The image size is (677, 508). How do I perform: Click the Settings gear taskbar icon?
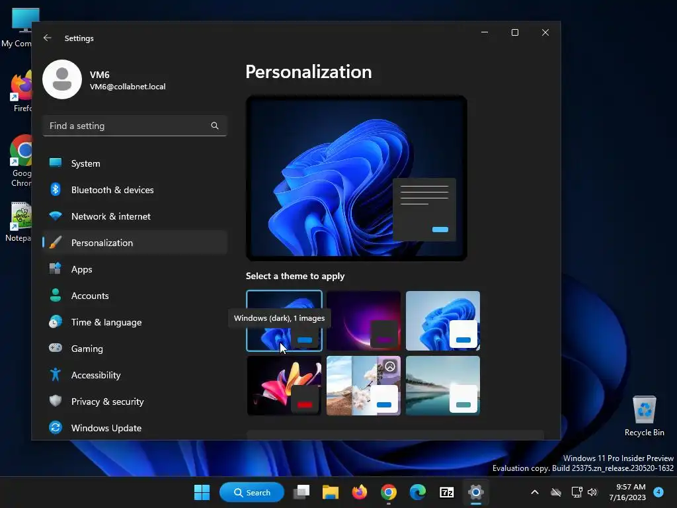coord(476,492)
